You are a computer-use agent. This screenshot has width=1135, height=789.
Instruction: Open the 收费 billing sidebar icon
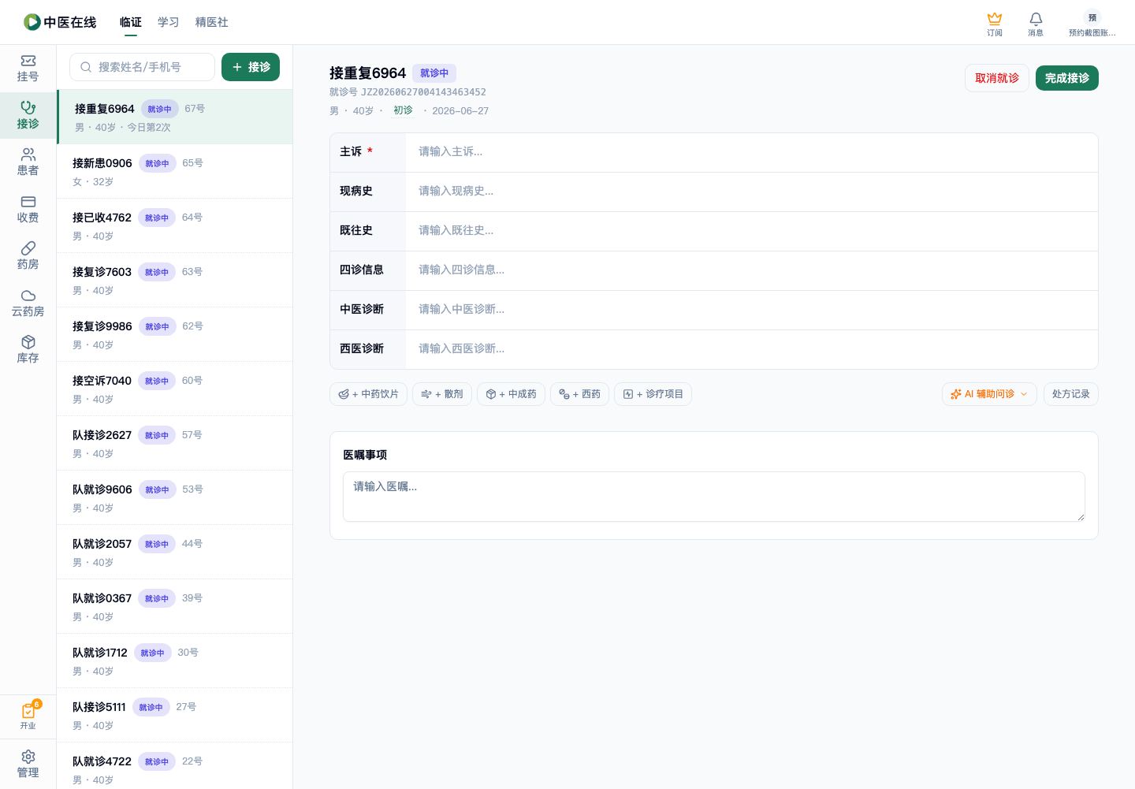click(28, 210)
